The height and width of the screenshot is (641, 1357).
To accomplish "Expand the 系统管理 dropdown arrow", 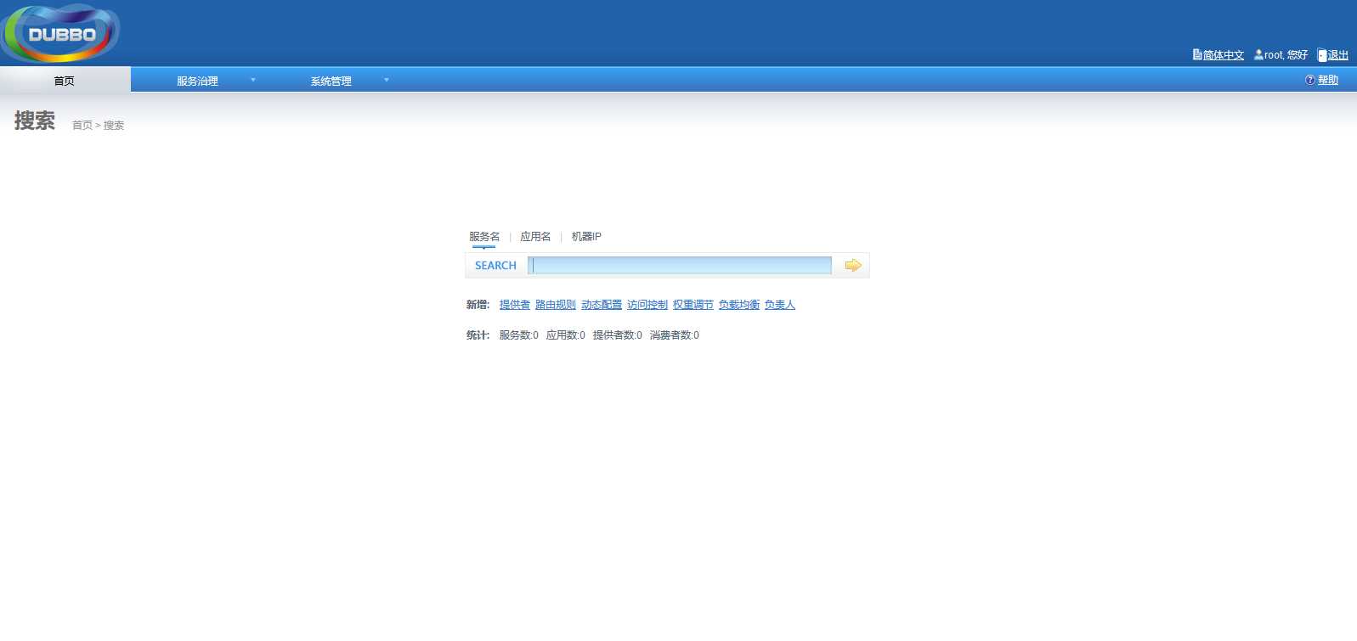I will [x=387, y=80].
